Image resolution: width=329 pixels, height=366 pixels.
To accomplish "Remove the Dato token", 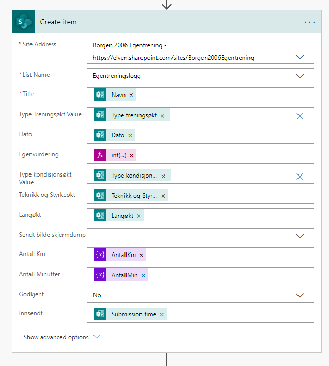I will point(130,136).
